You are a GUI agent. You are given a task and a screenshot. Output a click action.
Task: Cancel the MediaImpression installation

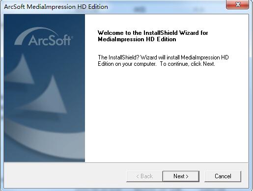[x=223, y=176]
